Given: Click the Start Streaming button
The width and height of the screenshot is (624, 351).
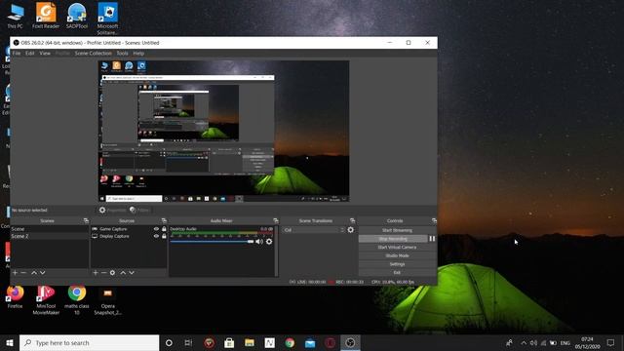Looking at the screenshot, I should (397, 230).
